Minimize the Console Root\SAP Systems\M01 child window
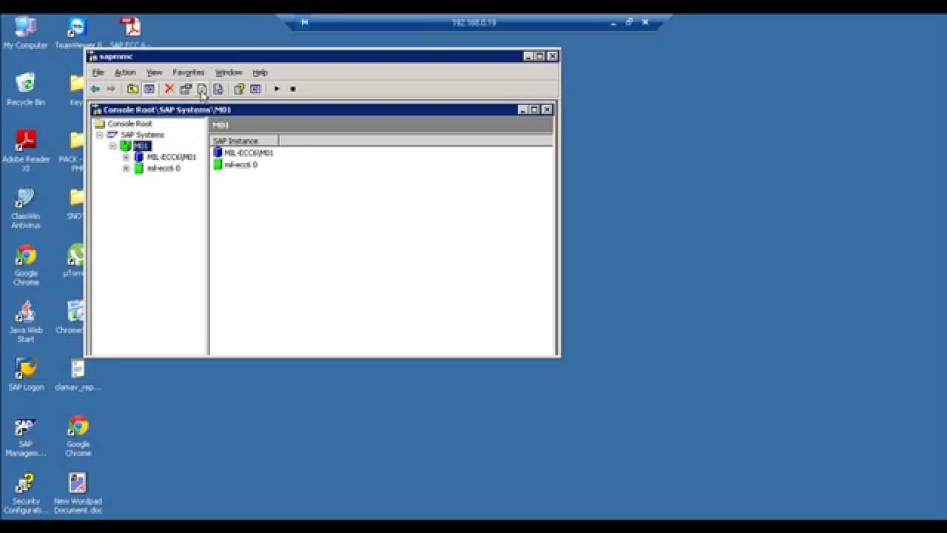This screenshot has height=533, width=947. click(522, 110)
